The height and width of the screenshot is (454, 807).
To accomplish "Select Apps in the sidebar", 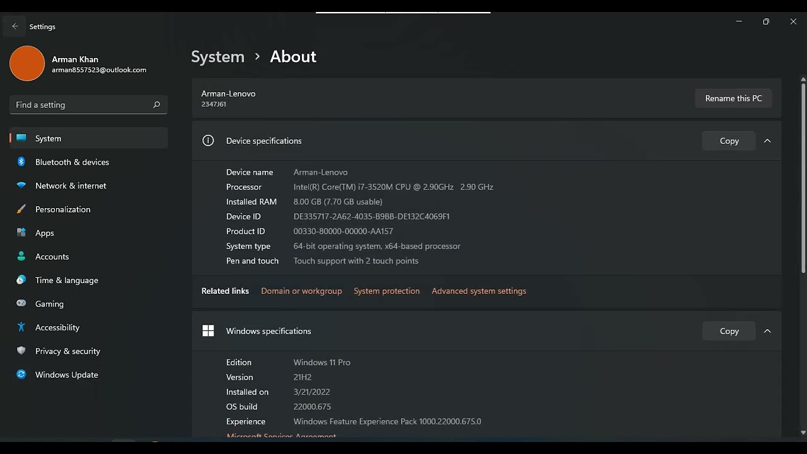I will pos(89,233).
